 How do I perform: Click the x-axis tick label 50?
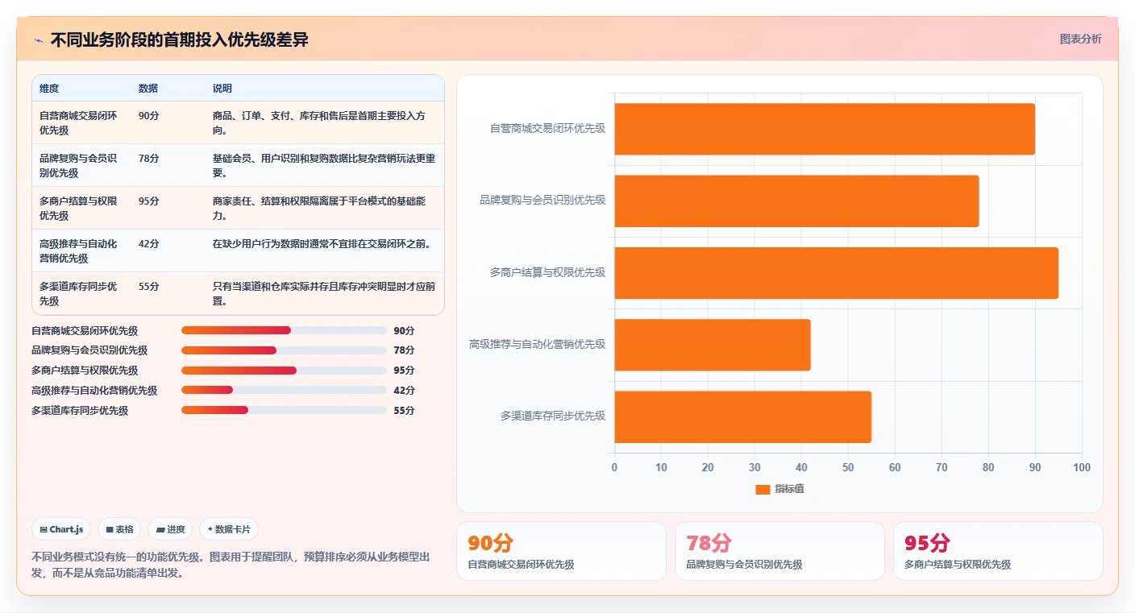point(848,467)
